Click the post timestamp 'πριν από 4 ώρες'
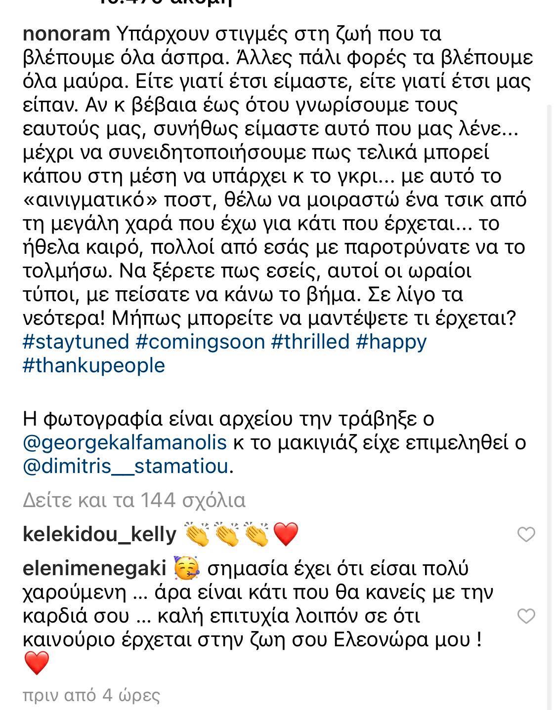556x710 pixels. pyautogui.click(x=91, y=696)
